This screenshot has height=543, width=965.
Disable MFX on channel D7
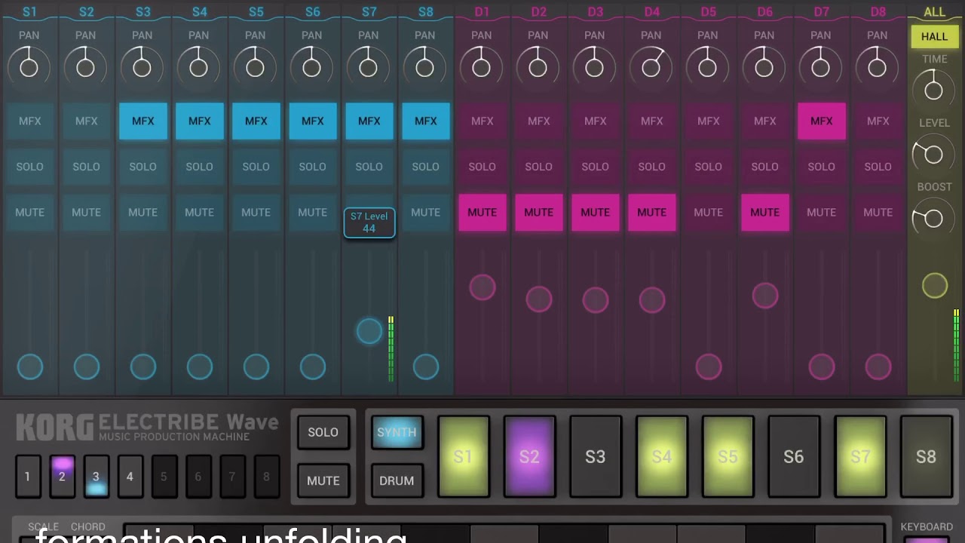tap(821, 121)
